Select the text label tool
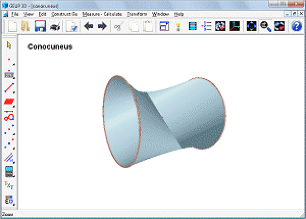Image resolution: width=306 pixels, height=219 pixels. click(x=9, y=185)
